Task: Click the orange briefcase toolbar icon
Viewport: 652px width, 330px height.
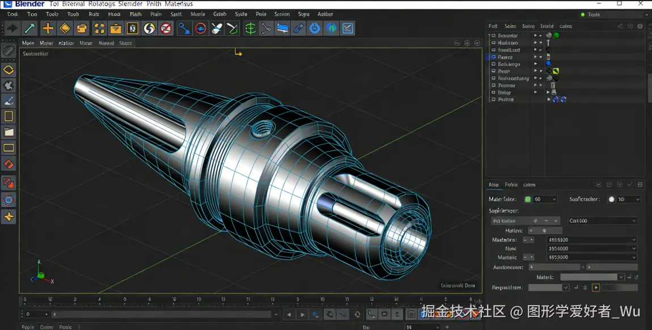Action: click(116, 28)
